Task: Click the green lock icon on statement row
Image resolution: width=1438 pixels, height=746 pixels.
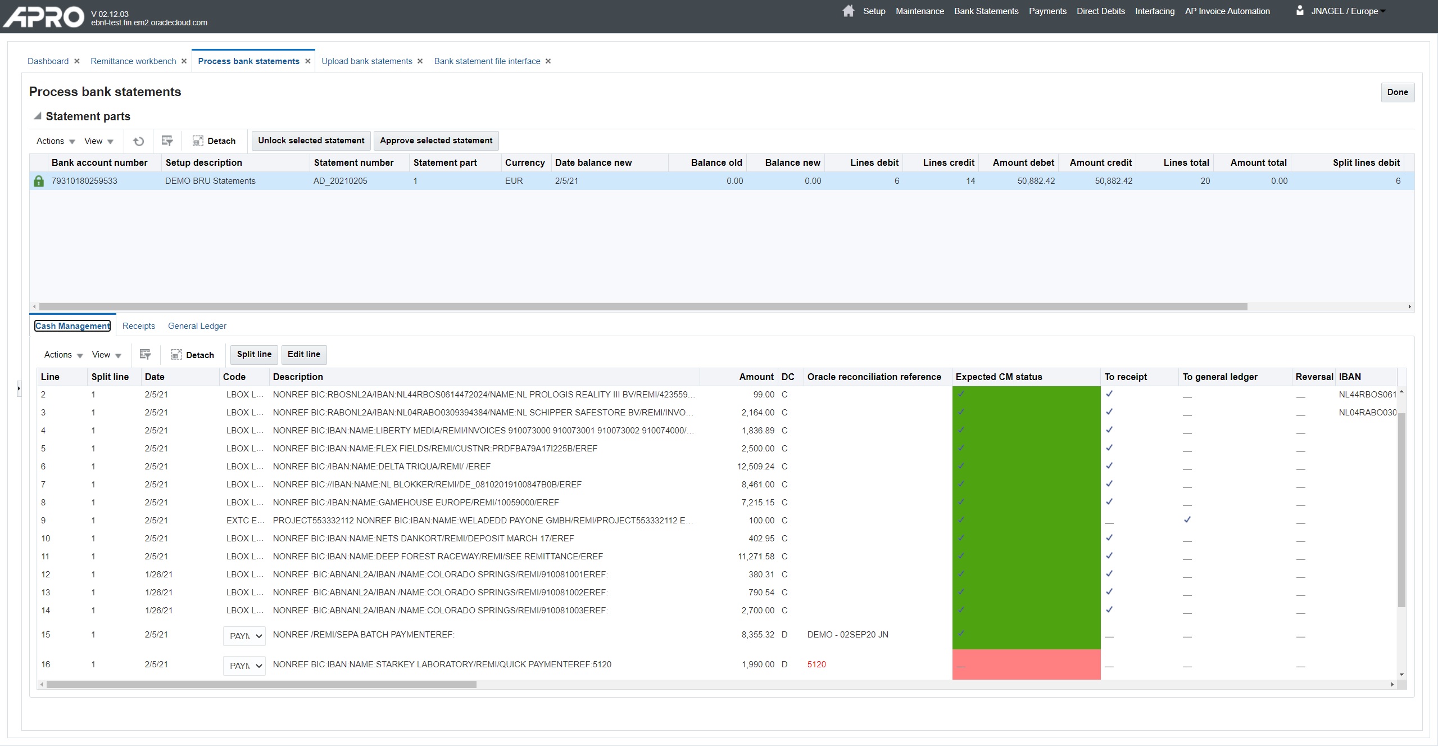Action: 39,181
